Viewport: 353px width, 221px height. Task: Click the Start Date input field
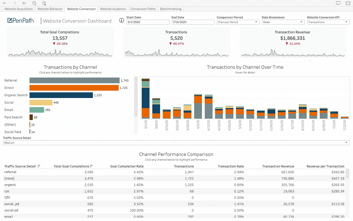tap(148, 22)
